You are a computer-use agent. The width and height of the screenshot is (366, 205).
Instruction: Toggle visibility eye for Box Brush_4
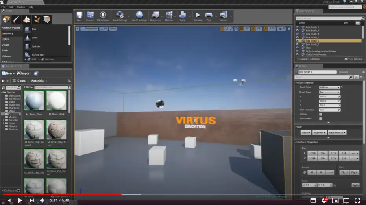[x=297, y=34]
